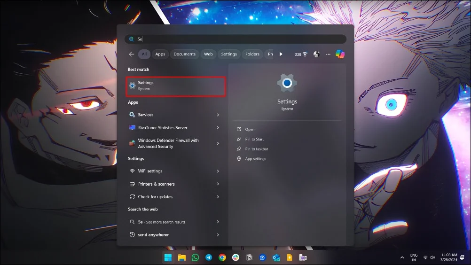Screen dimensions: 471x265
Task: Expand the send anywherer chevron
Action: point(218,234)
